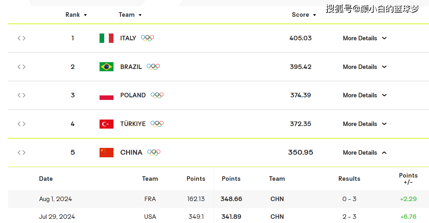
Task: Click the angle-bracket icon in Italy row
Action: pos(21,38)
